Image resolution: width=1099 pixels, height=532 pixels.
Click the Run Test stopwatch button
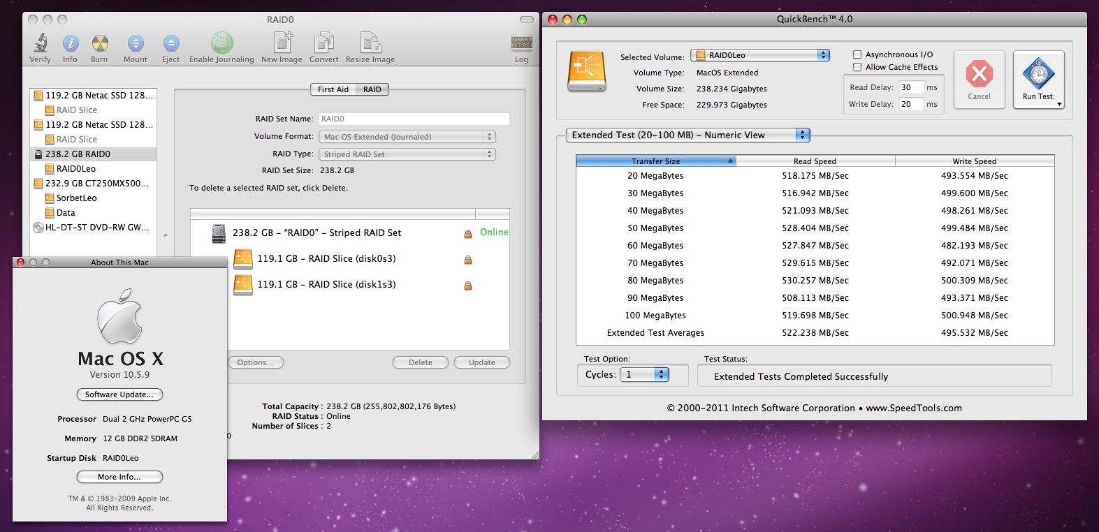pyautogui.click(x=1039, y=78)
